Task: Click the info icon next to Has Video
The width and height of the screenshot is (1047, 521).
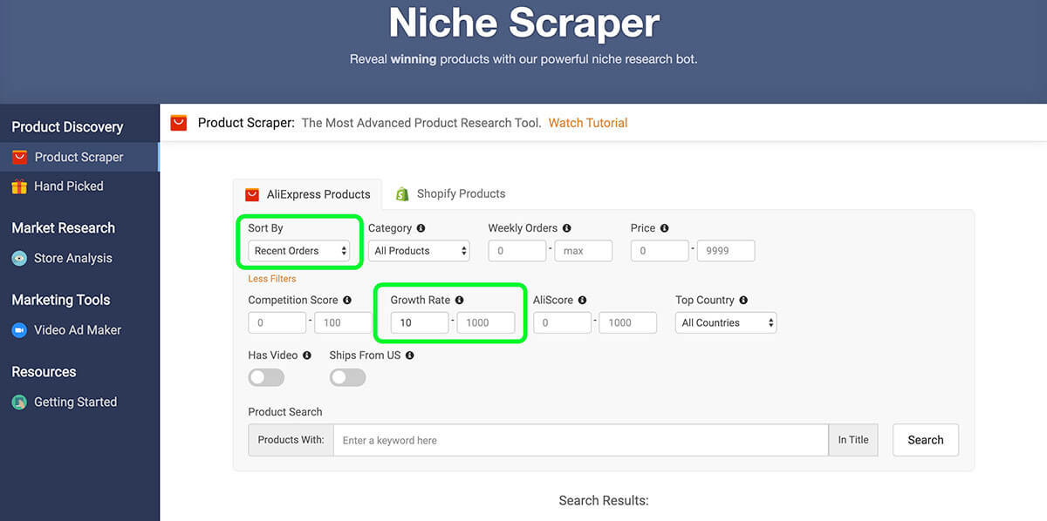Action: tap(306, 355)
